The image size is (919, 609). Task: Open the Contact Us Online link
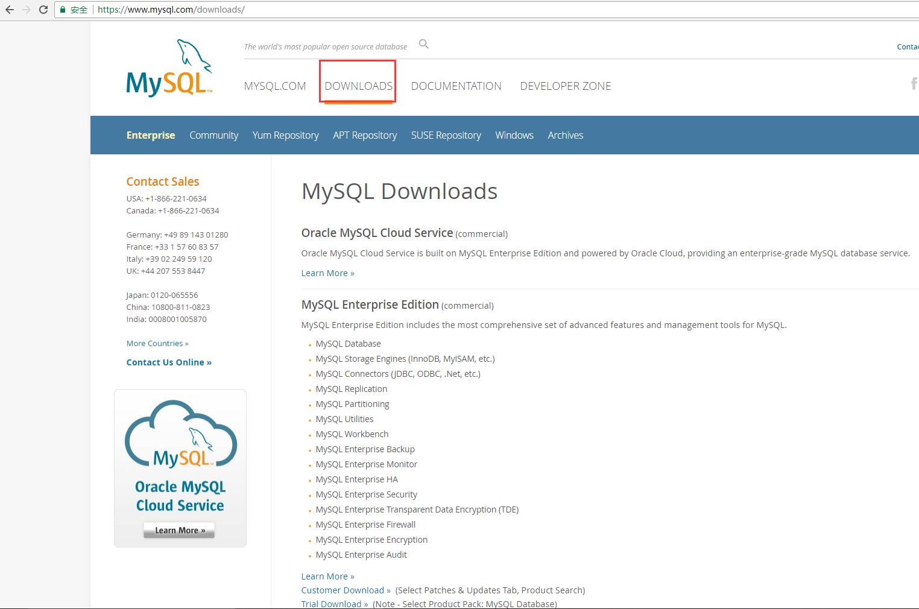click(x=169, y=362)
